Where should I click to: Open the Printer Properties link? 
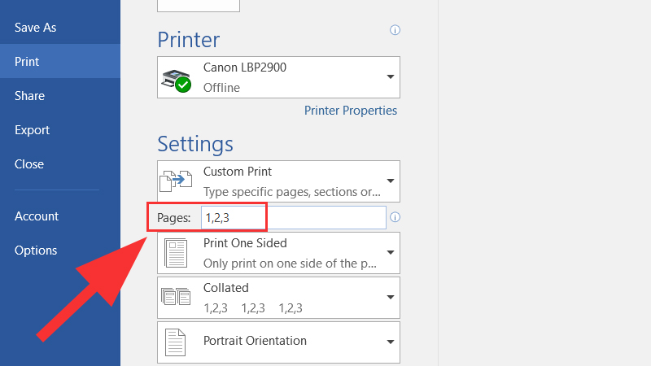[351, 111]
